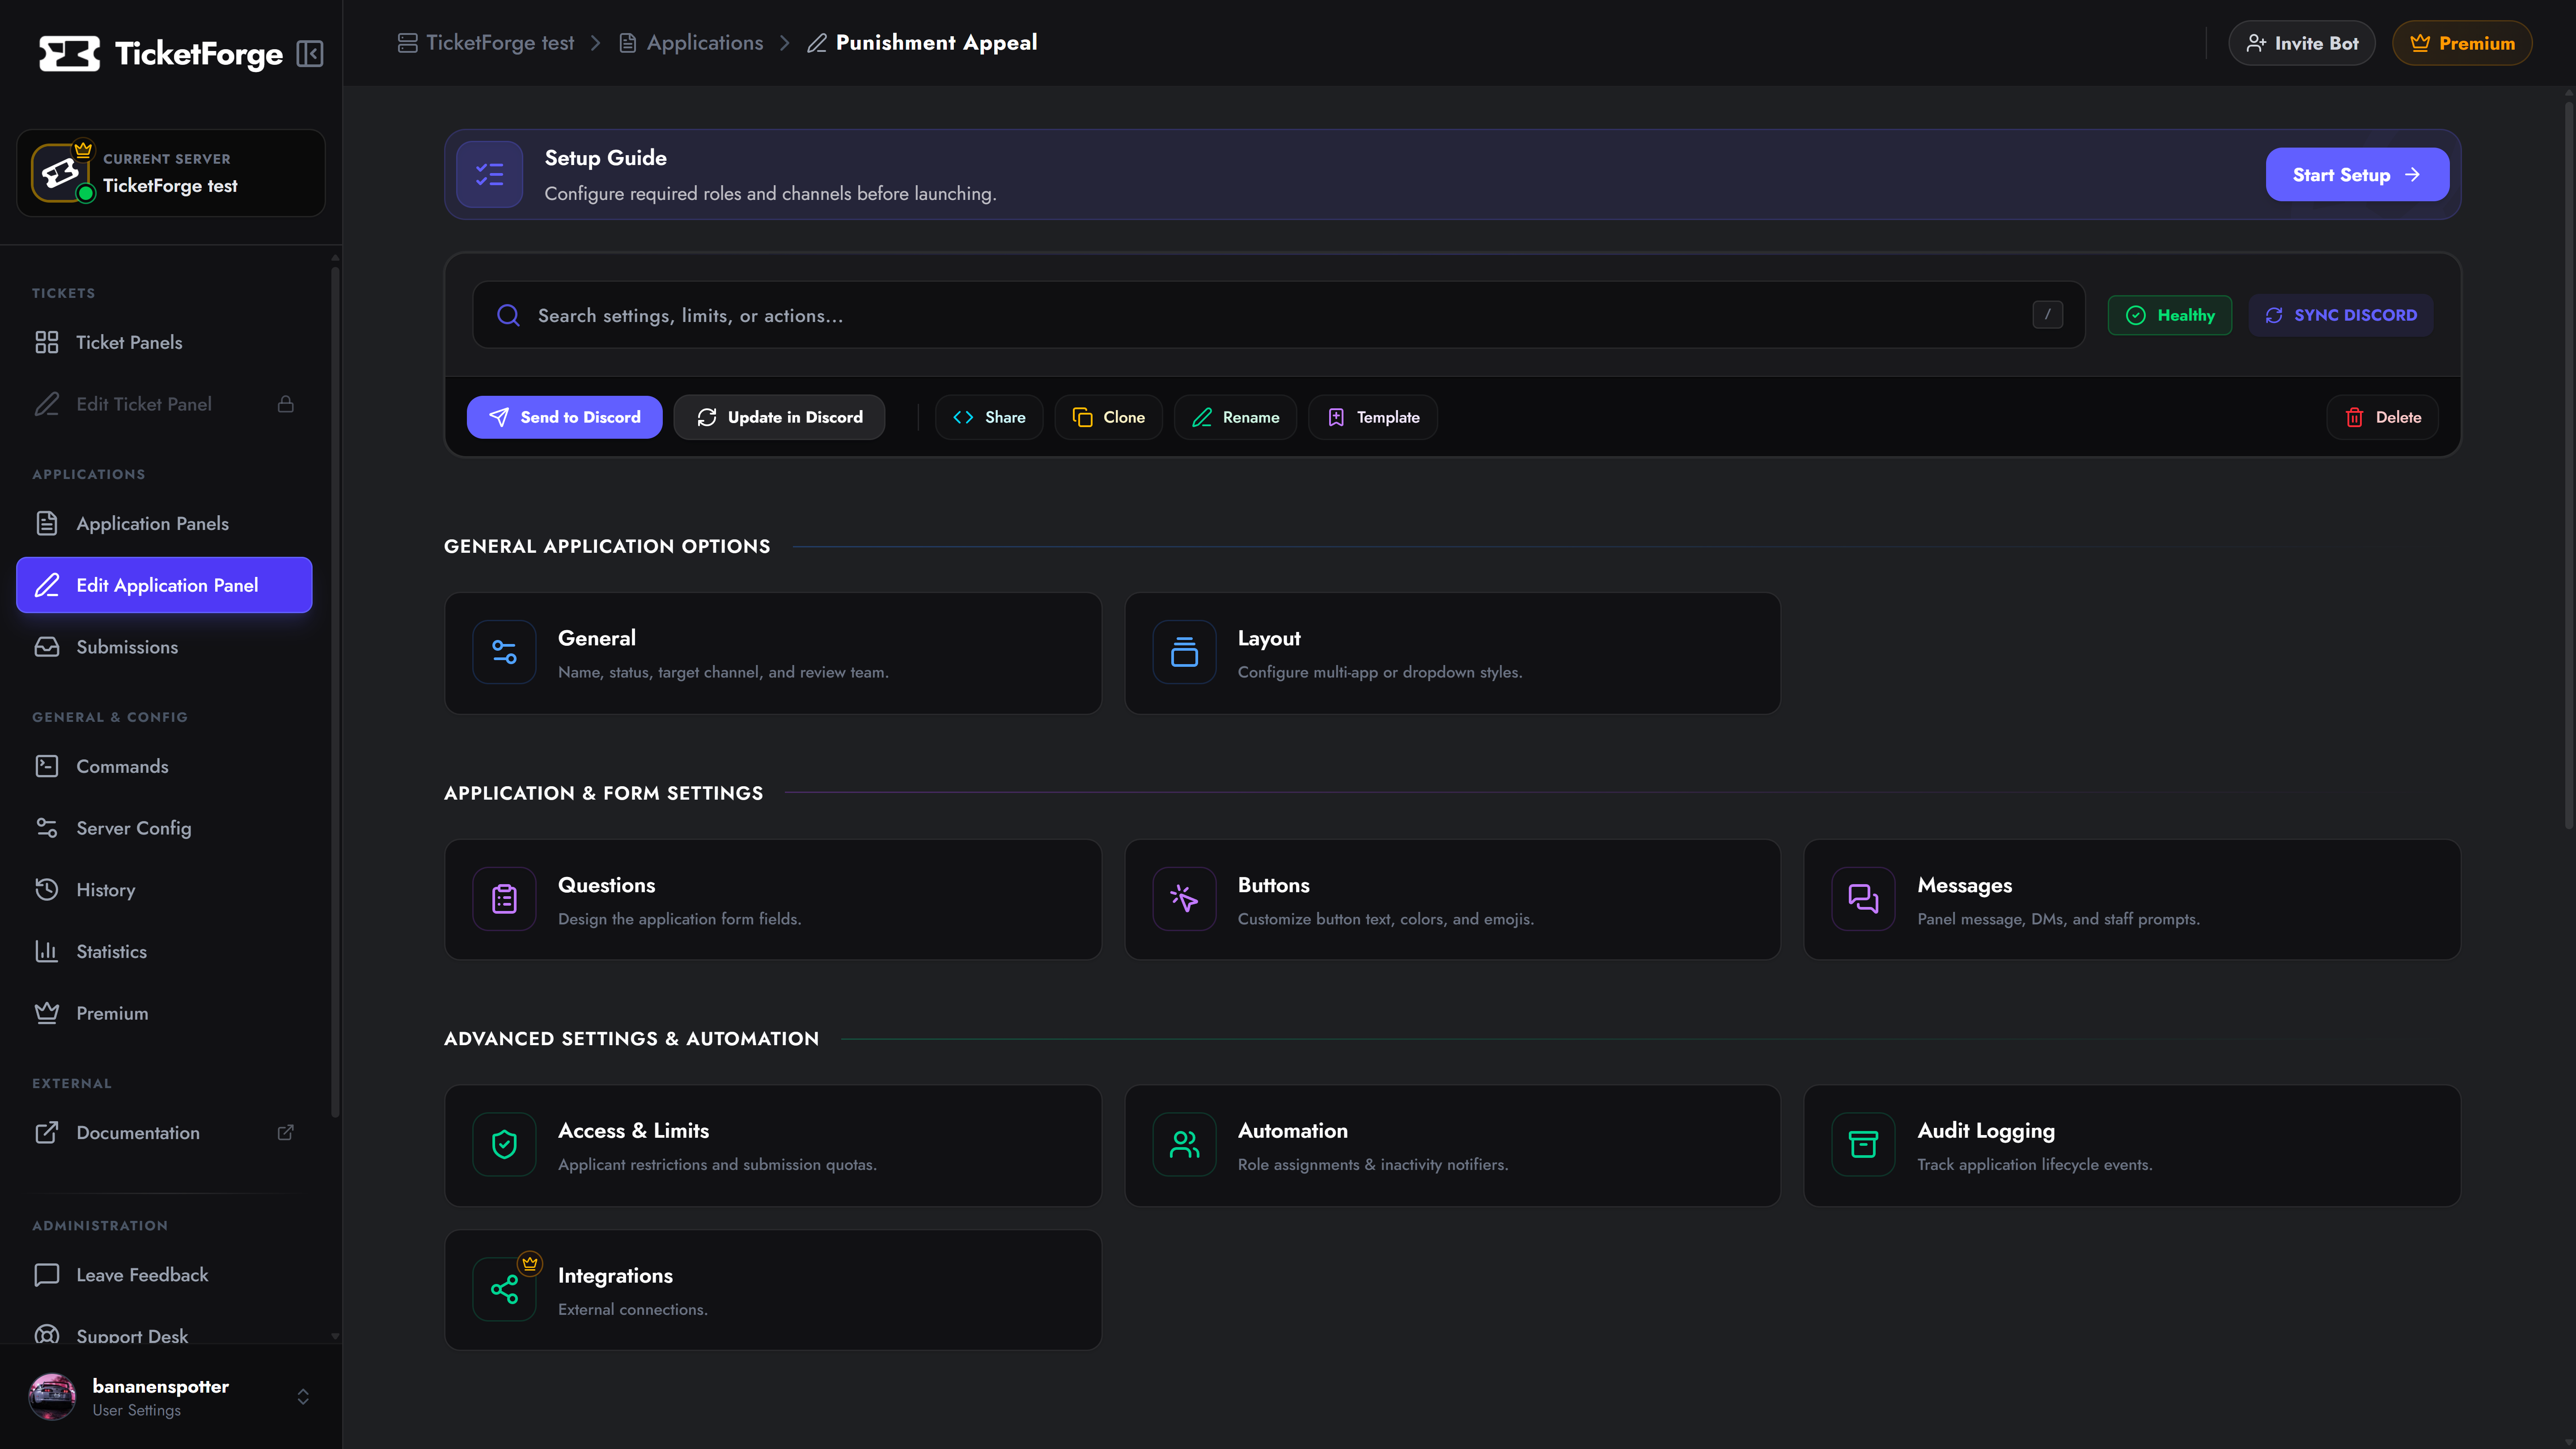Click the Audit Logging archive icon
2576x1449 pixels.
(1863, 1144)
